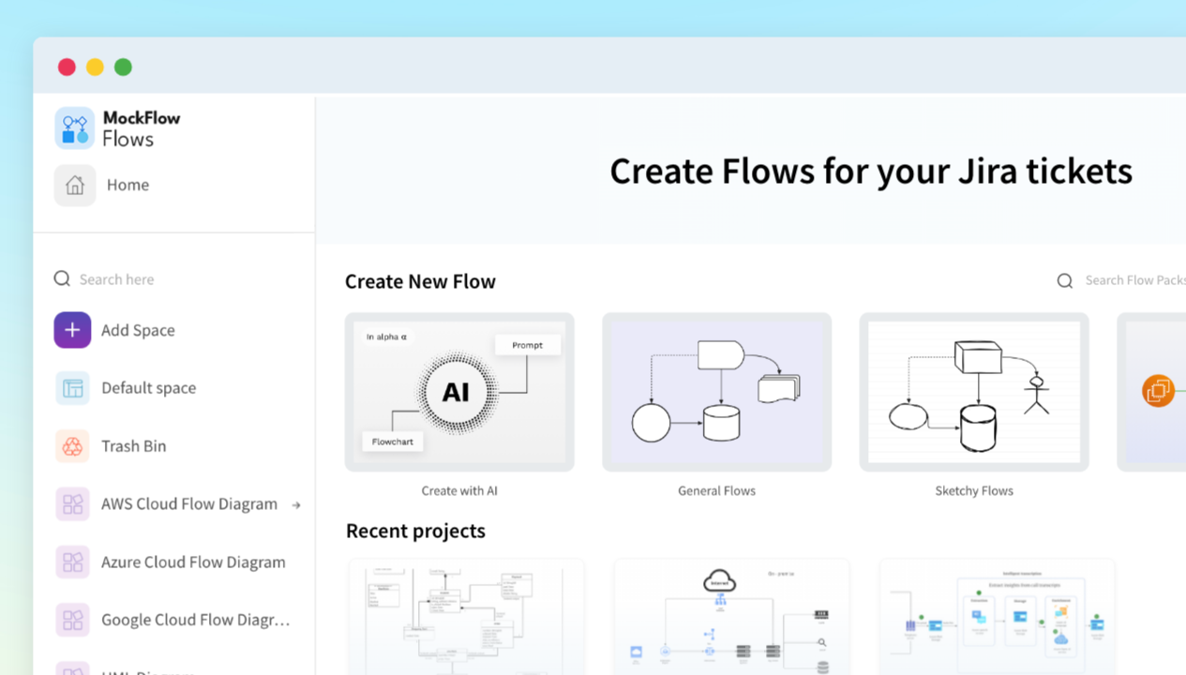The width and height of the screenshot is (1186, 675).
Task: Click the Google Cloud Flow Diagram icon
Action: tap(72, 620)
